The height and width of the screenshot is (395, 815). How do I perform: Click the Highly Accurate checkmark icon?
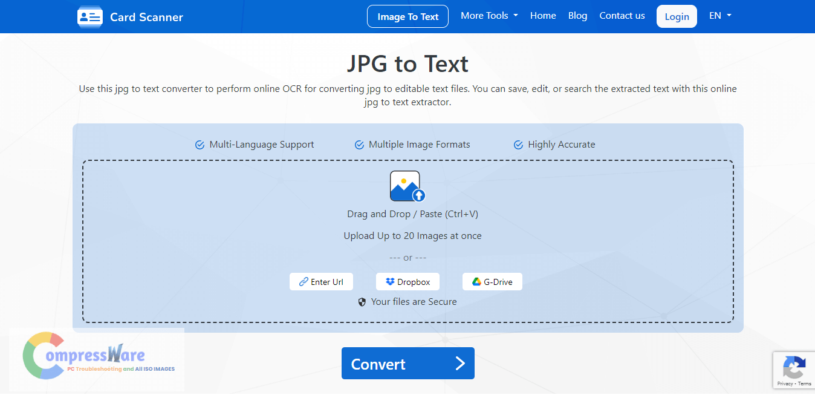click(x=518, y=145)
